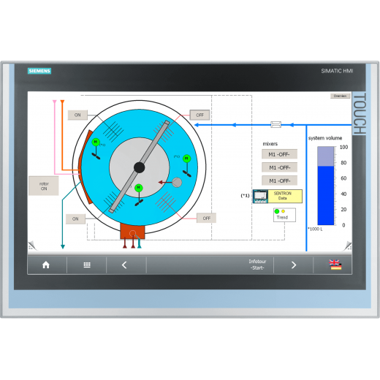
Task: Click the lower right OFF button
Action: coord(206,218)
